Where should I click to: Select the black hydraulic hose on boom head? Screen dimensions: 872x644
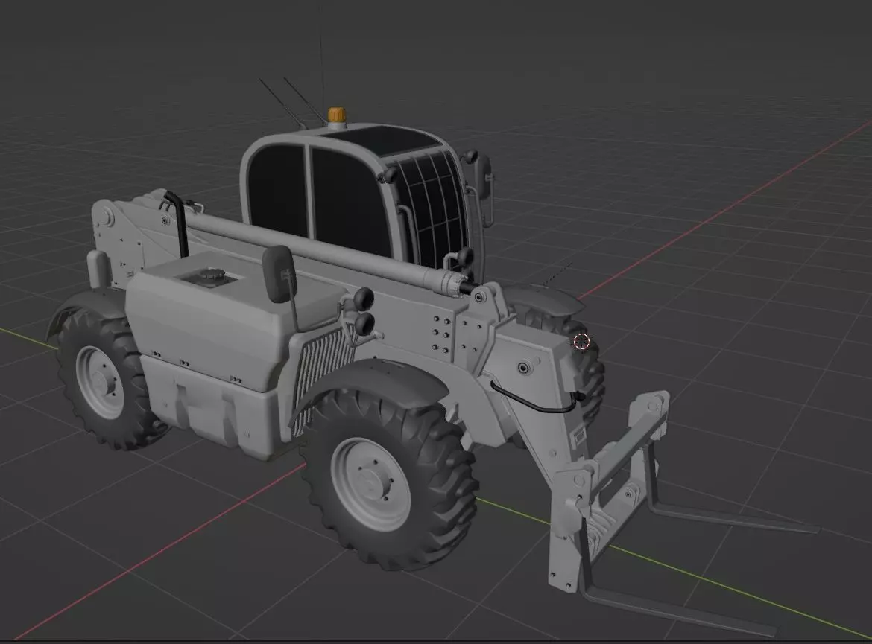tap(537, 399)
